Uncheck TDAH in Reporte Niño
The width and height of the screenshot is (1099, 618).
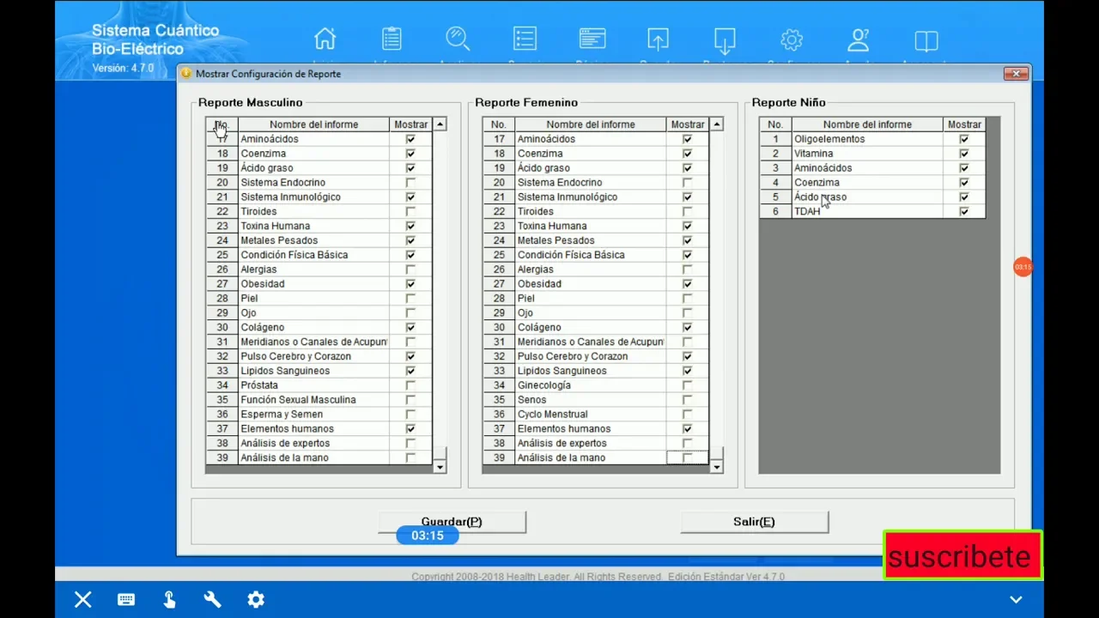(964, 212)
